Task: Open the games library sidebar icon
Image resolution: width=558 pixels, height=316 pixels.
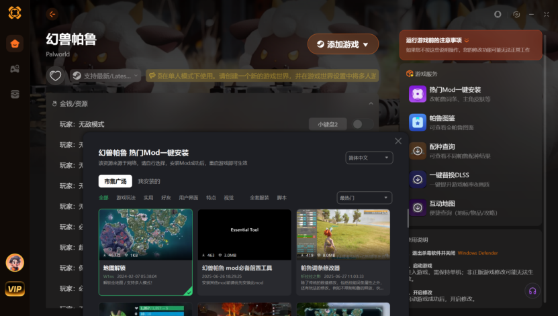Action: click(x=14, y=69)
